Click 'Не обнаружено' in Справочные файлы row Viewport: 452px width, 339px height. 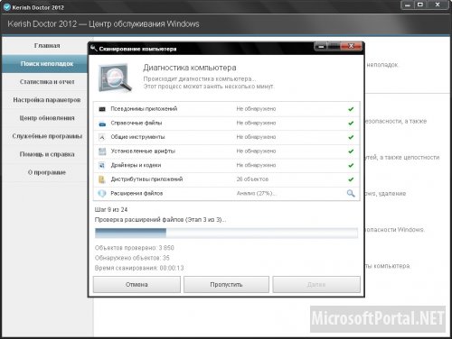pos(256,123)
